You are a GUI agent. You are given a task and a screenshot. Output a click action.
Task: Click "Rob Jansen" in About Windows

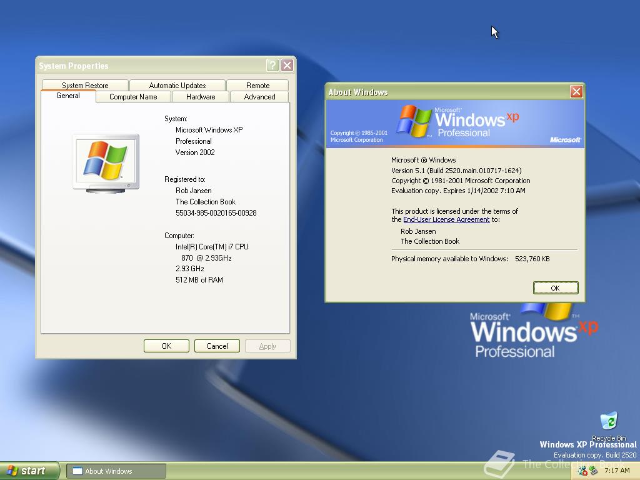pos(418,231)
